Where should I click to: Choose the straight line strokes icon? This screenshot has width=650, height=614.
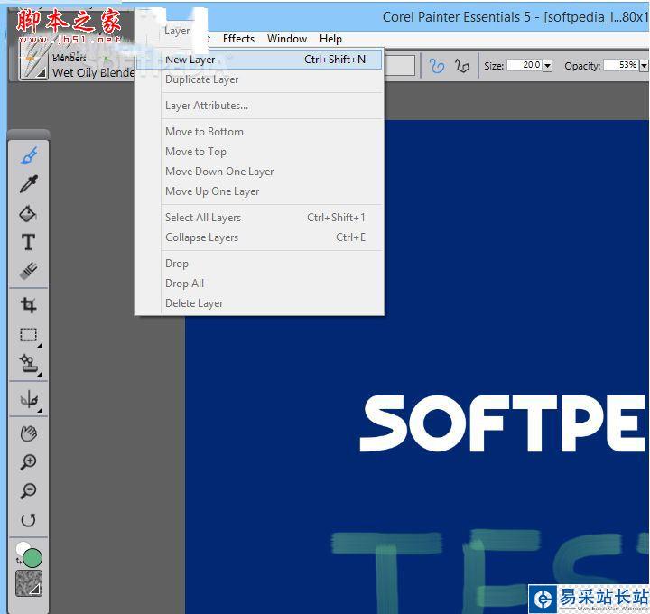462,66
